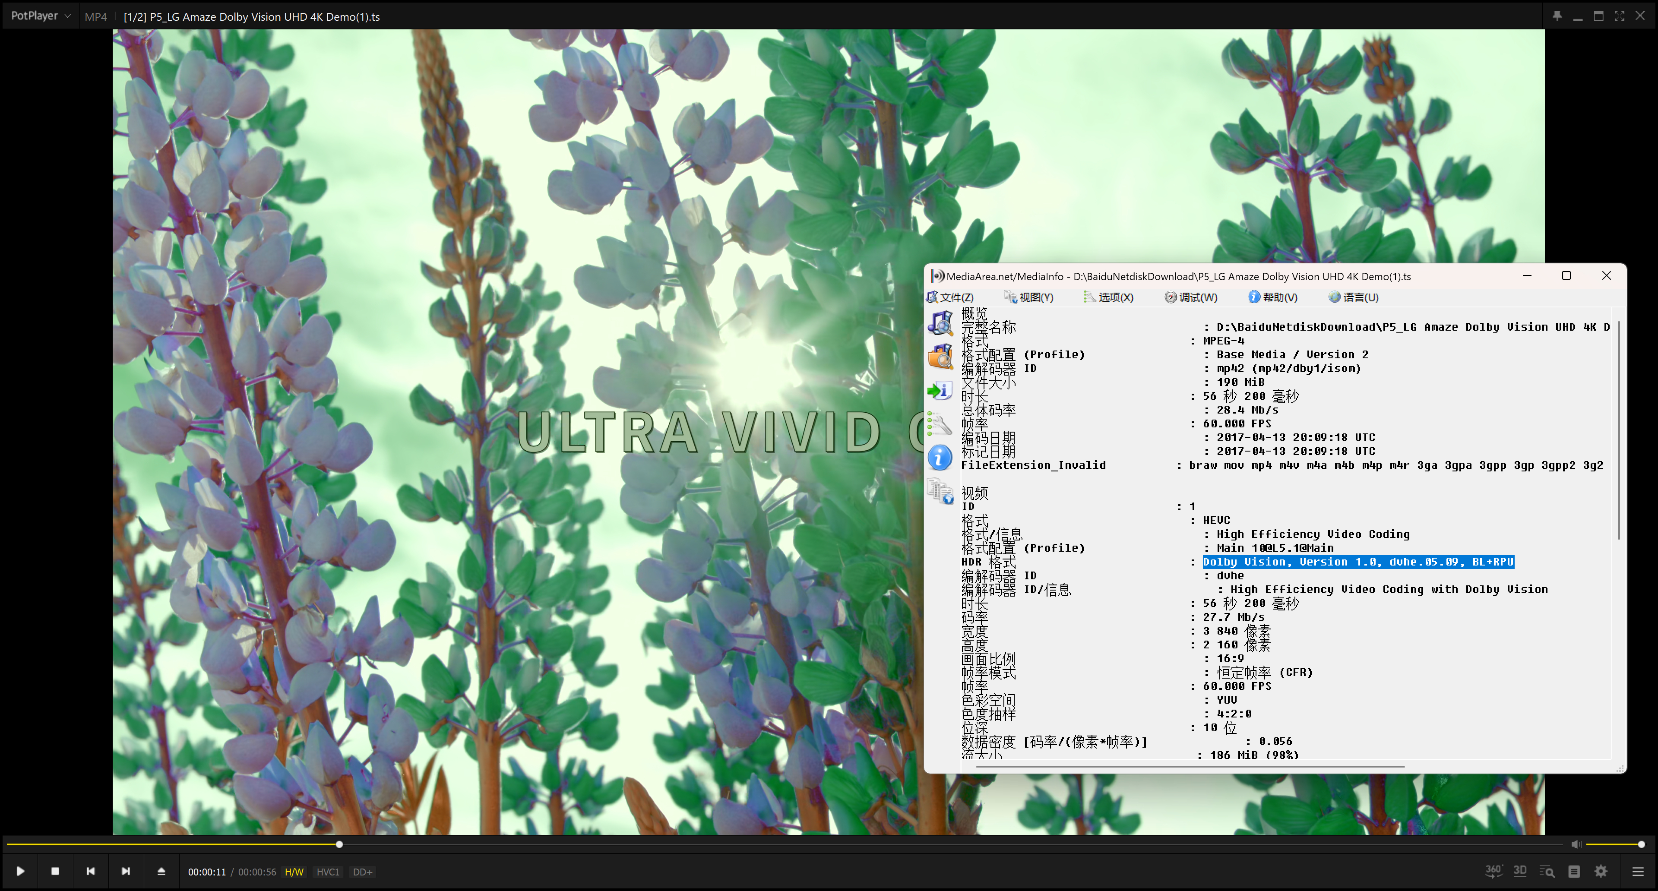
Task: Click MediaInfo horizontal scrollbar
Action: (x=1190, y=766)
